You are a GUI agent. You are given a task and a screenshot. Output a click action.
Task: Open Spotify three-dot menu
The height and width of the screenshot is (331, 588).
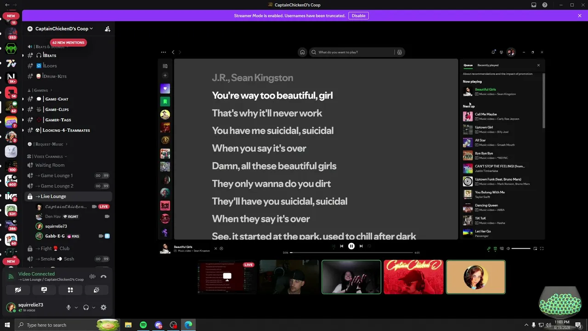click(163, 52)
